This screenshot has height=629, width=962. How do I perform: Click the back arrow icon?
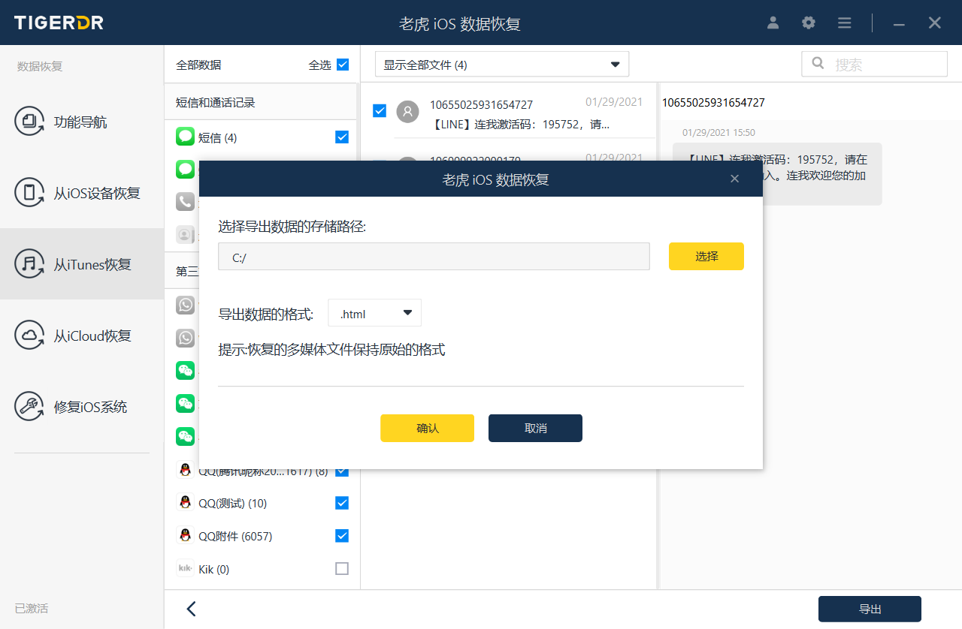(x=191, y=609)
